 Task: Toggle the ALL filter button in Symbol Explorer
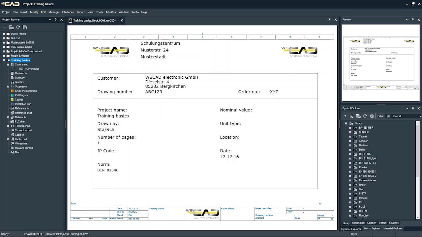(x=389, y=116)
